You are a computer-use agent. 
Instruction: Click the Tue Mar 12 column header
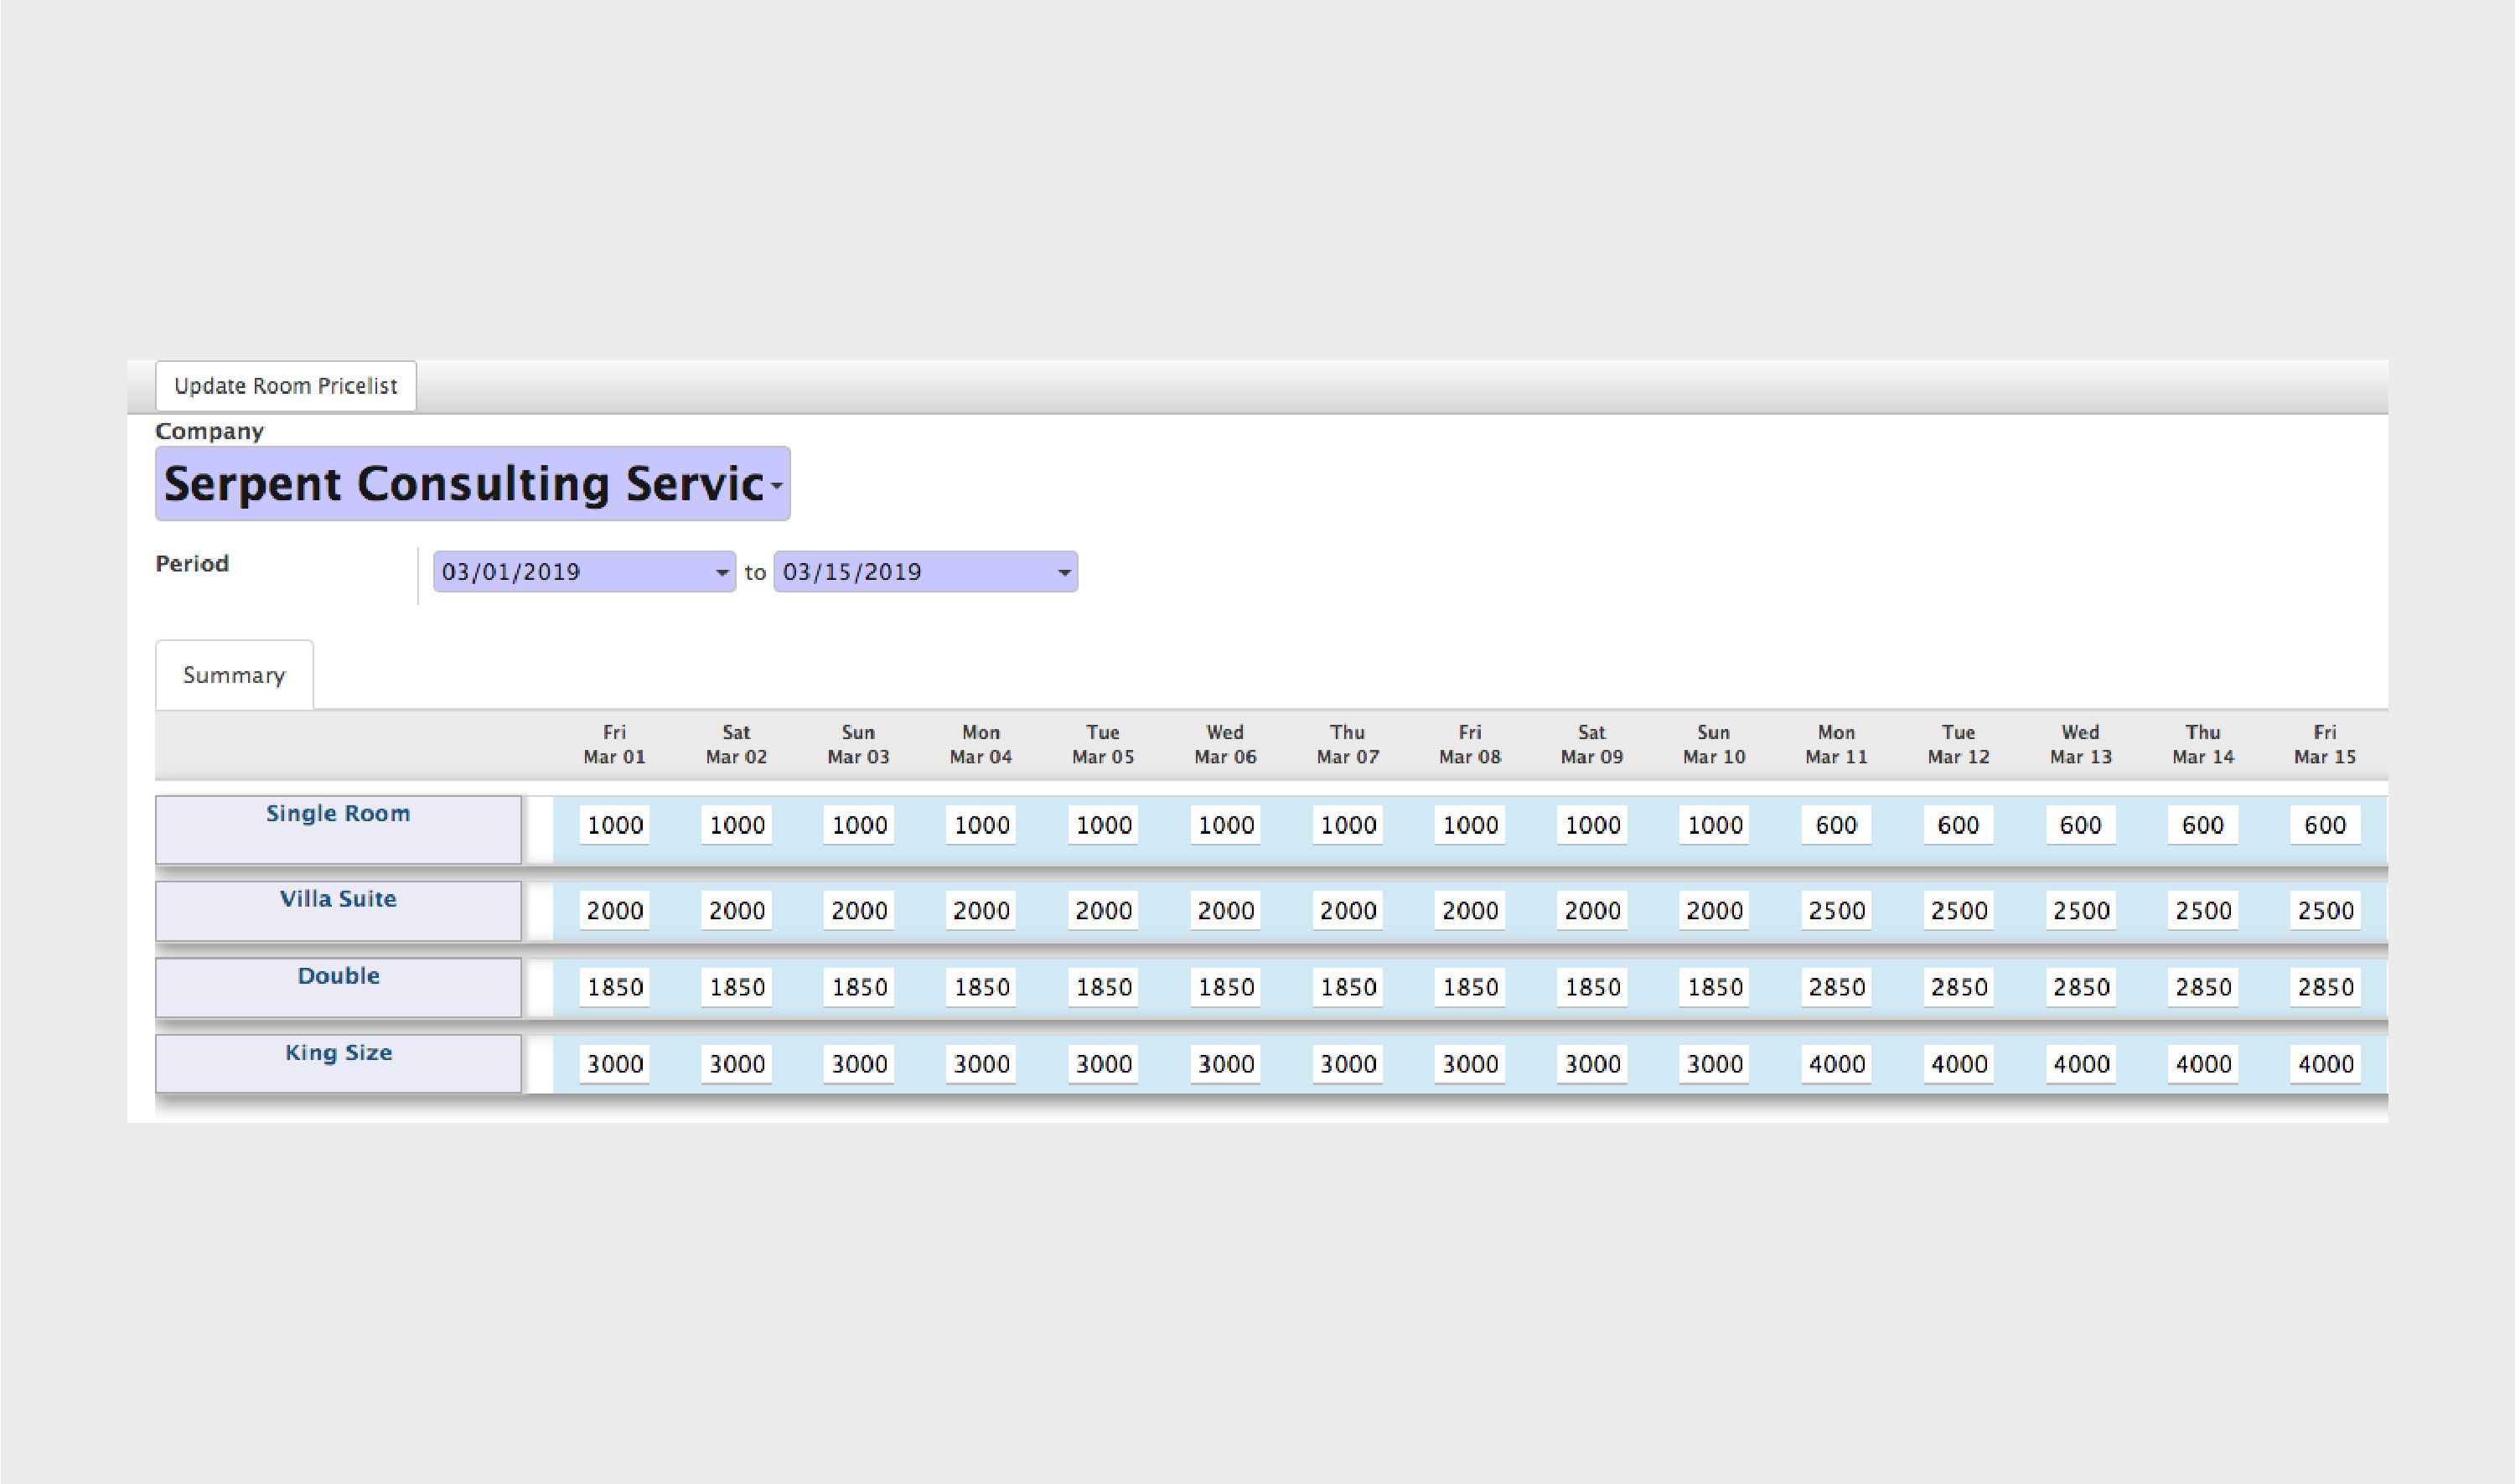1958,745
